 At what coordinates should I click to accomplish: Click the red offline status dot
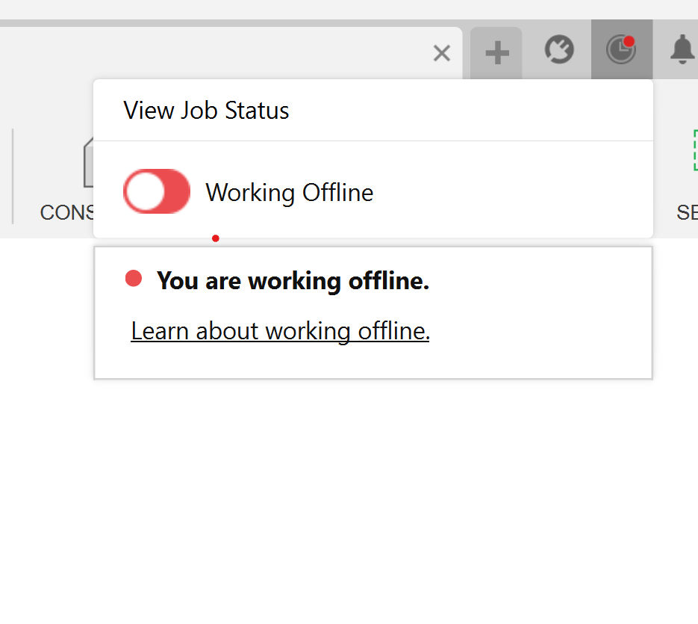[x=134, y=279]
